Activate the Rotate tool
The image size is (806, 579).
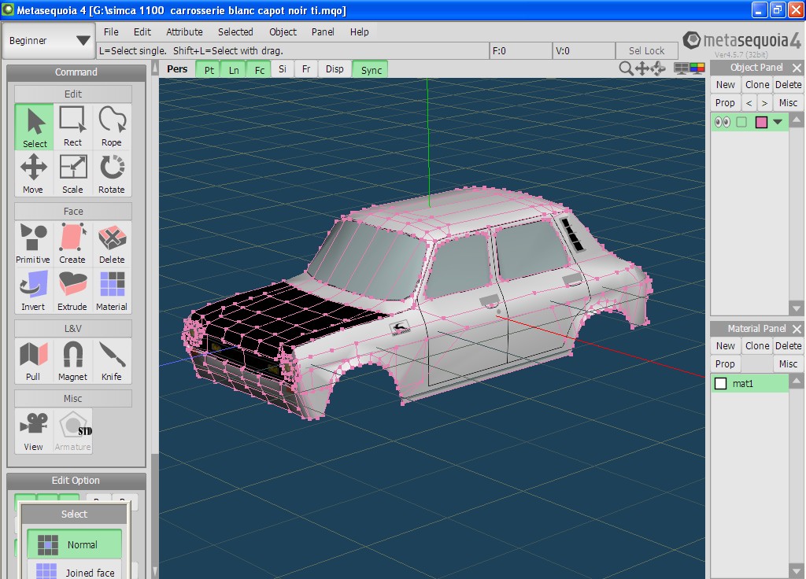[112, 174]
